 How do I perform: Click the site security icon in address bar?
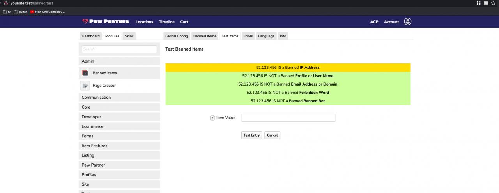pos(6,3)
